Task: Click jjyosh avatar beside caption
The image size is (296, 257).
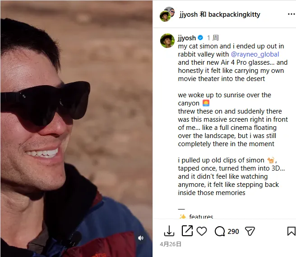Action: (x=167, y=41)
